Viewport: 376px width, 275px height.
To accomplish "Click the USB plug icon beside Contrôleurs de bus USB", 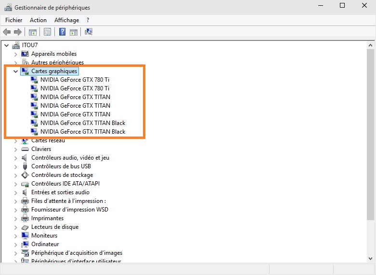I will click(25, 166).
